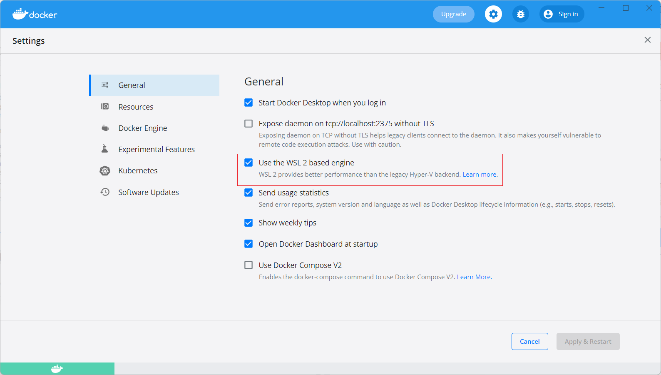Open settings via the gear icon
This screenshot has width=661, height=375.
coord(493,14)
